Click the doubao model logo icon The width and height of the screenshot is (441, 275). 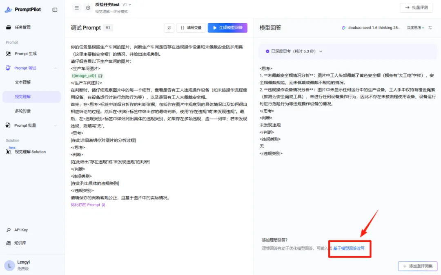point(344,28)
